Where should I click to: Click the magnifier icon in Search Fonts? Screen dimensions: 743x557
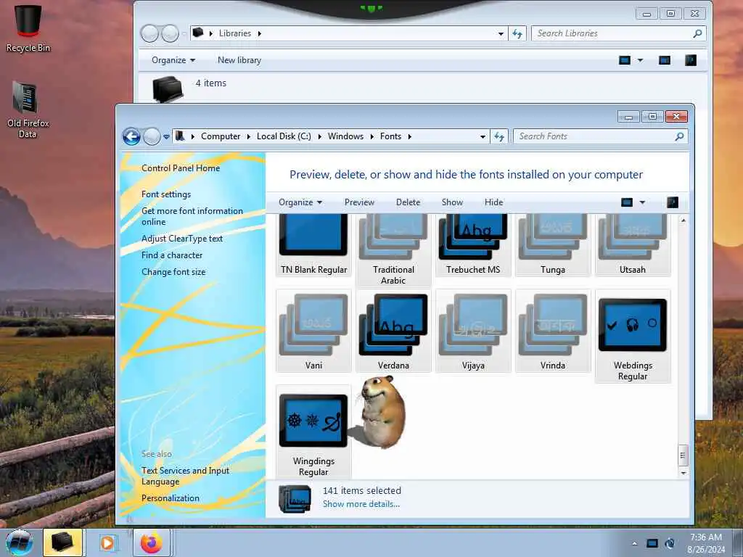point(679,136)
